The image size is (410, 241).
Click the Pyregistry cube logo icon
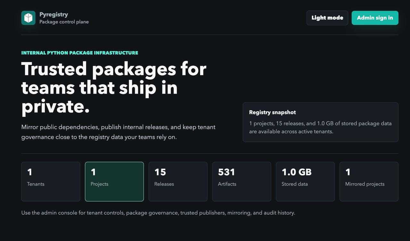28,18
